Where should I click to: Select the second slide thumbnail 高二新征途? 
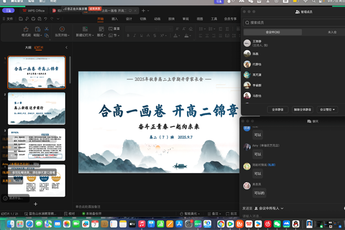point(36,108)
